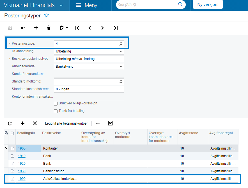Open account link 1910
The height and width of the screenshot is (188, 248).
[22, 156]
